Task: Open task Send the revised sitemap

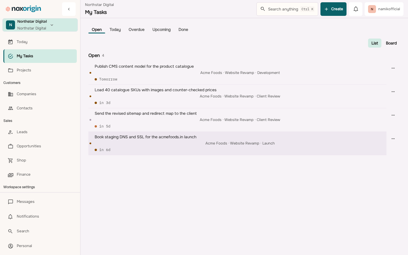Action: point(146,113)
